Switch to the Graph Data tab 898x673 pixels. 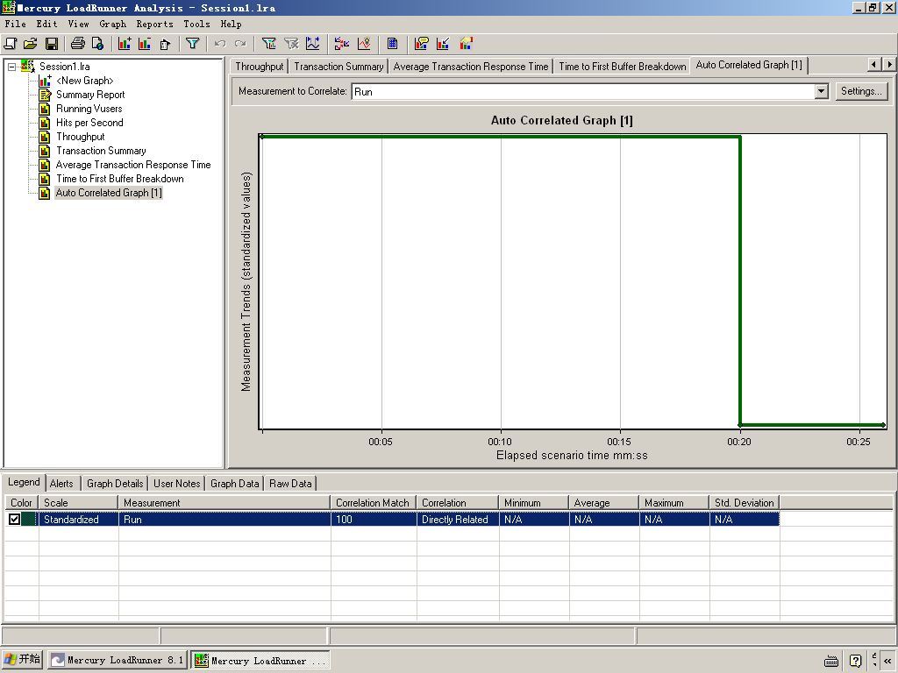point(235,484)
